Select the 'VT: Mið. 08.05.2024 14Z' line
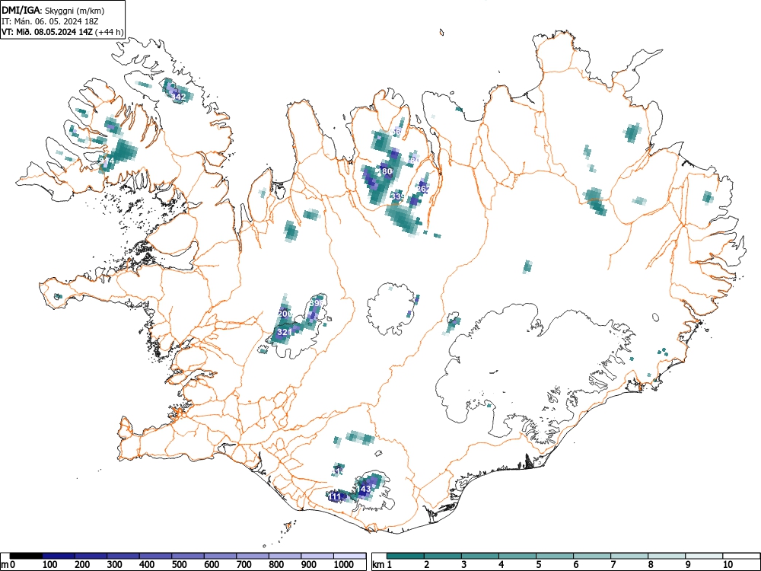Screen dimensions: 761x571 (47, 33)
